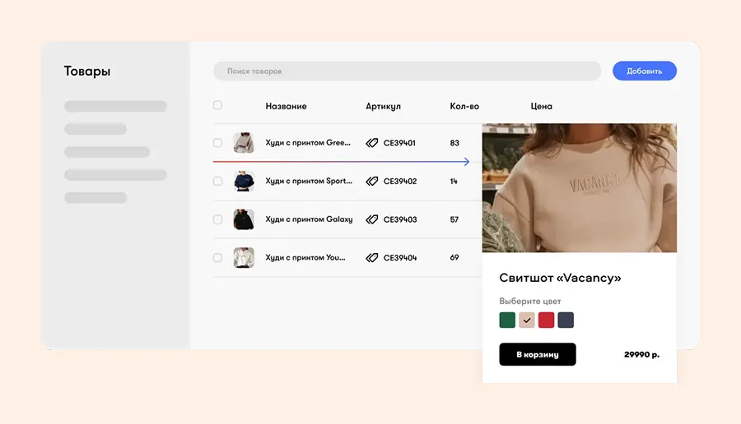Open the Galaxy print hoodie thumbnail
The width and height of the screenshot is (741, 424).
coord(243,219)
